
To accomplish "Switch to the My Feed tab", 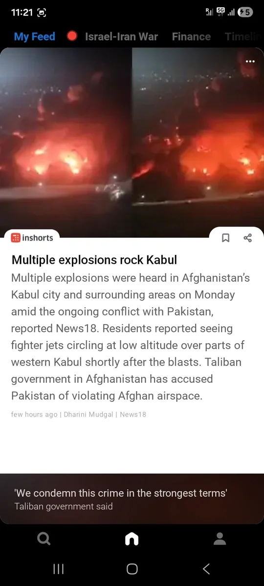I will (x=34, y=37).
